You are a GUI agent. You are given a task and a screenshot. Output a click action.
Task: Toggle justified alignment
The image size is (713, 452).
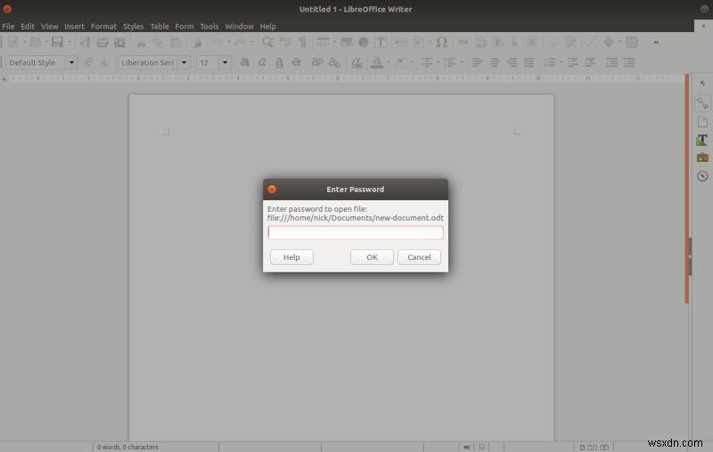[529, 62]
